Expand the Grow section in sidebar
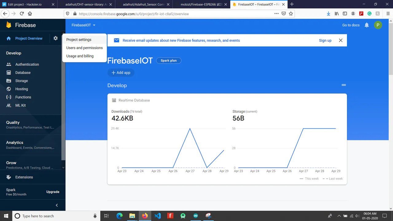 [x=31, y=165]
